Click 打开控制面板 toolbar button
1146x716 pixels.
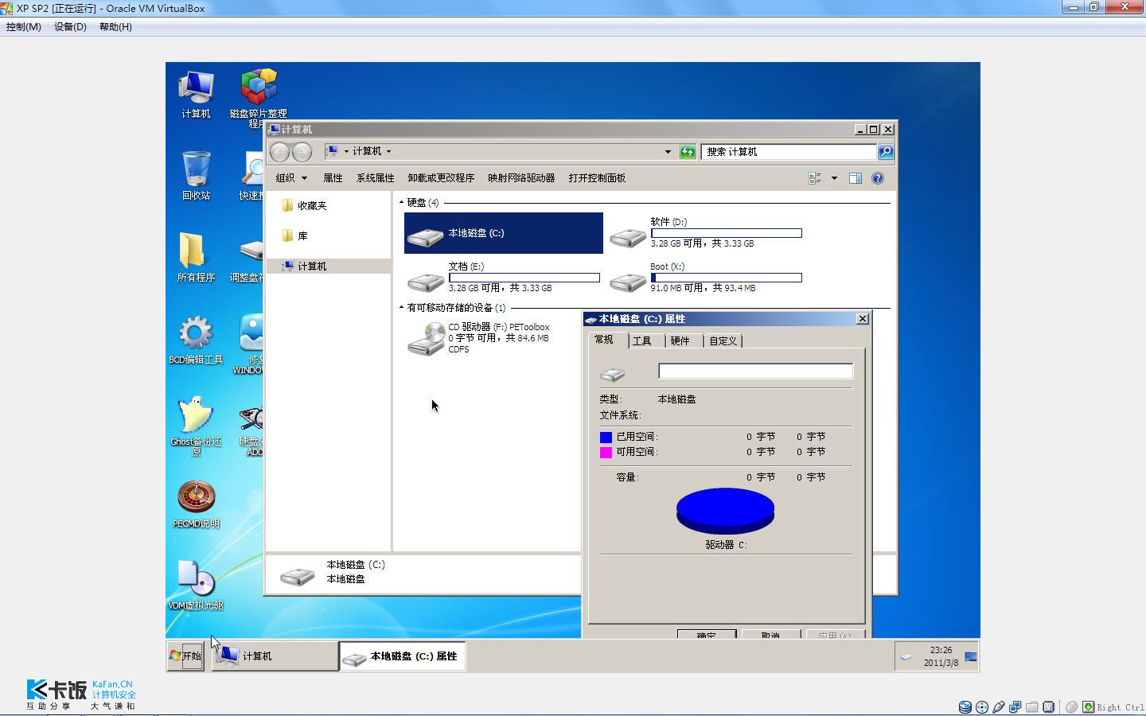pos(597,178)
